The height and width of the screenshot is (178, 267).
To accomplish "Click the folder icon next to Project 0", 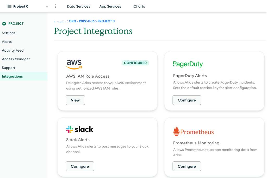I will pos(9,6).
